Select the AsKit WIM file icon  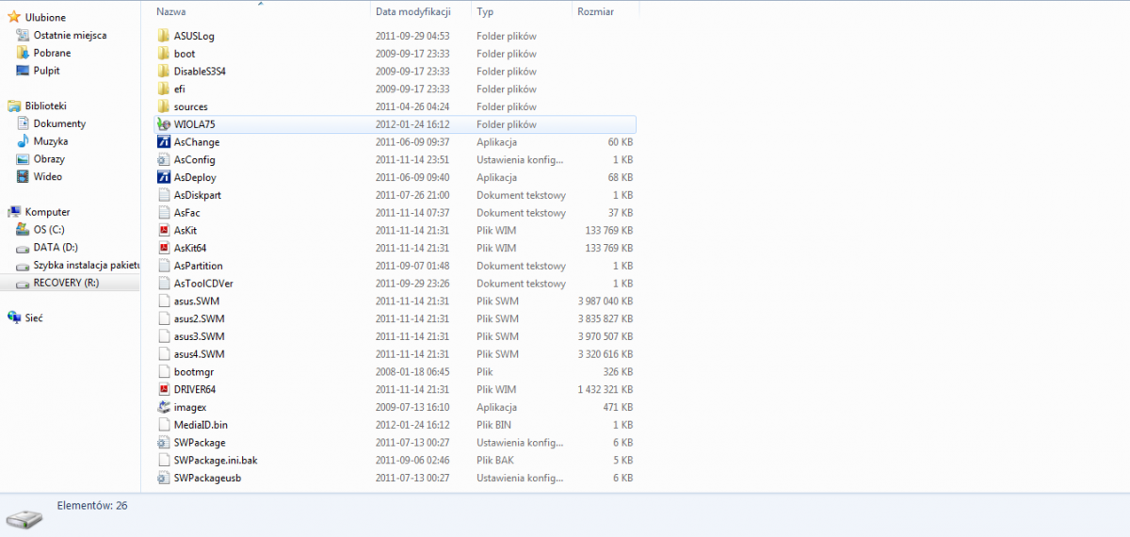click(164, 230)
